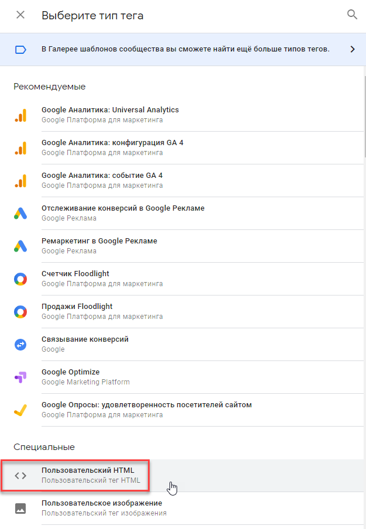The height and width of the screenshot is (529, 366).
Task: Close the tag type panel
Action: click(x=20, y=15)
